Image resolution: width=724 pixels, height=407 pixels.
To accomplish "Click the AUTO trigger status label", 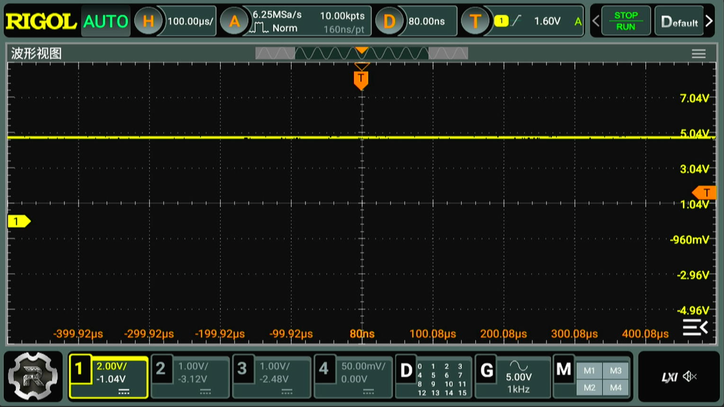I will point(106,21).
